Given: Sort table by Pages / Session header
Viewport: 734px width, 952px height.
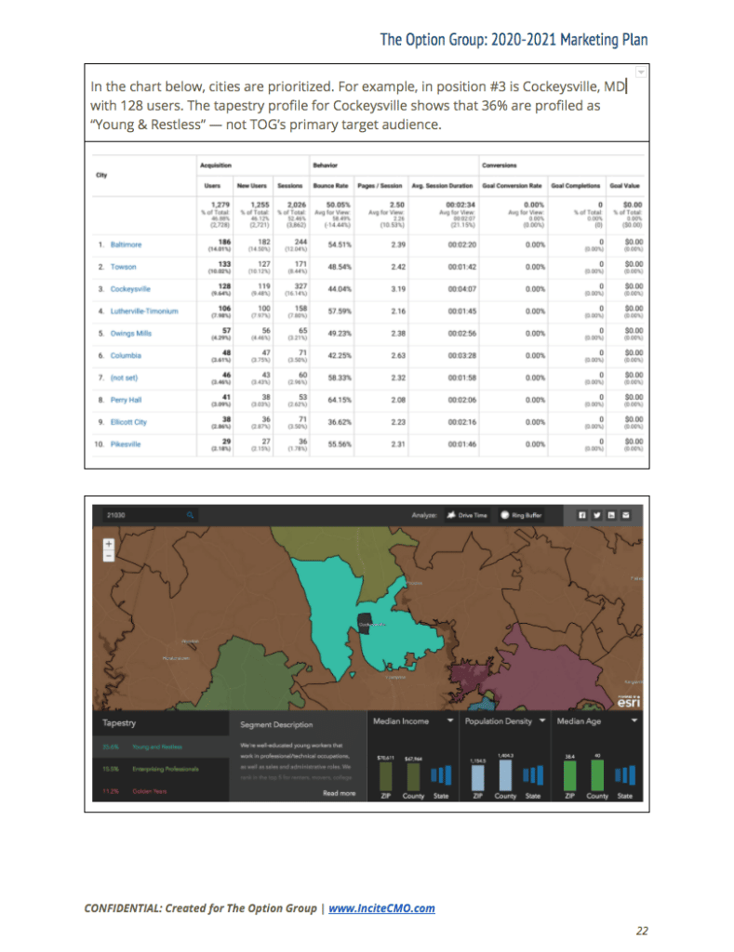Looking at the screenshot, I should pos(380,186).
